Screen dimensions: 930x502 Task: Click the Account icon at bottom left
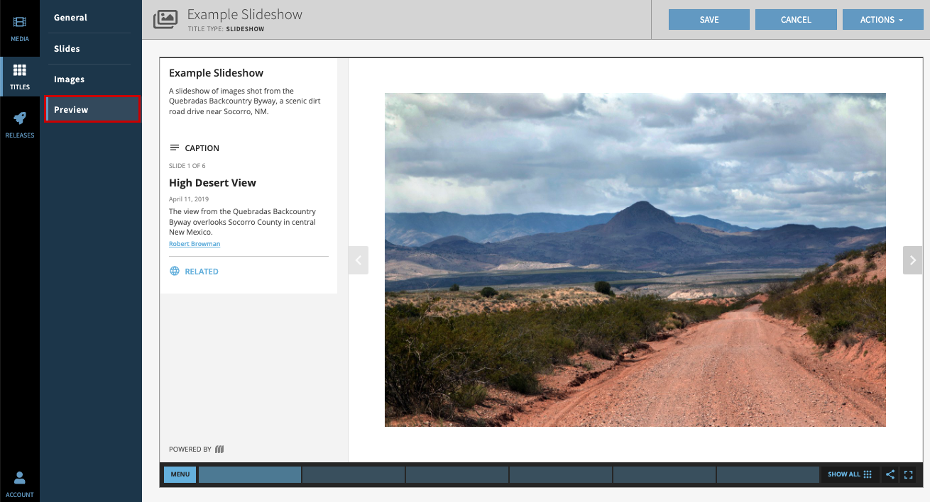pyautogui.click(x=20, y=478)
